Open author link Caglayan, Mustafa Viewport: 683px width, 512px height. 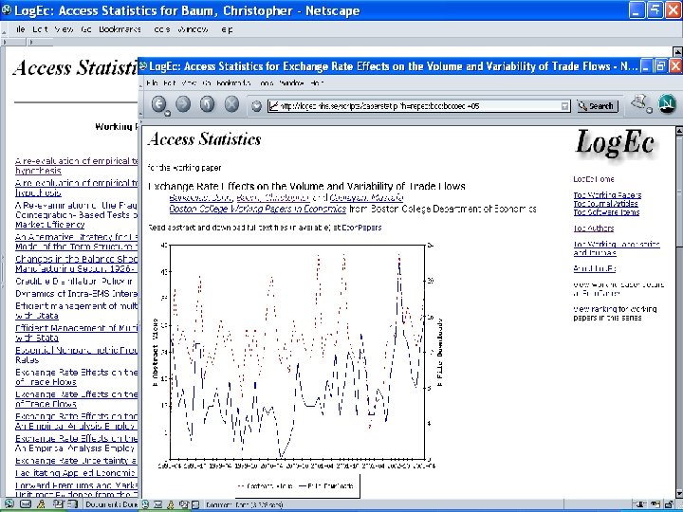pos(367,197)
